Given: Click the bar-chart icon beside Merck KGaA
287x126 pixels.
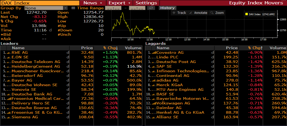Looking at the screenshot, I should (x=154, y=85).
